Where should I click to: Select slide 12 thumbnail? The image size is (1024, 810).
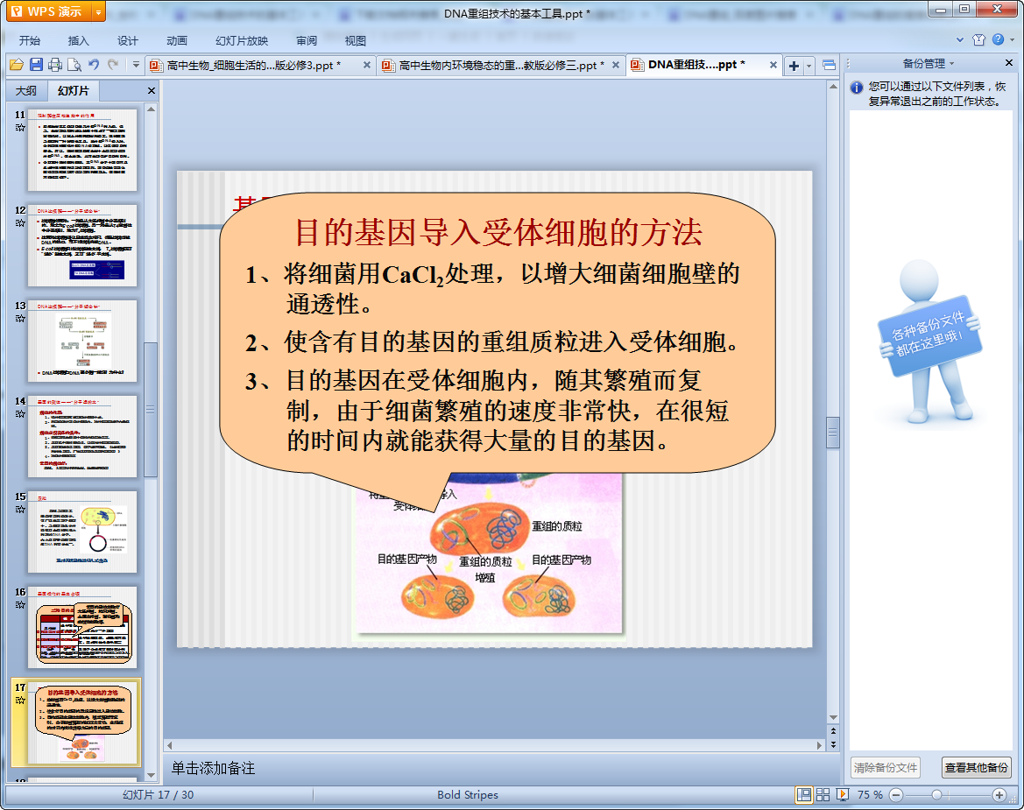pyautogui.click(x=82, y=245)
